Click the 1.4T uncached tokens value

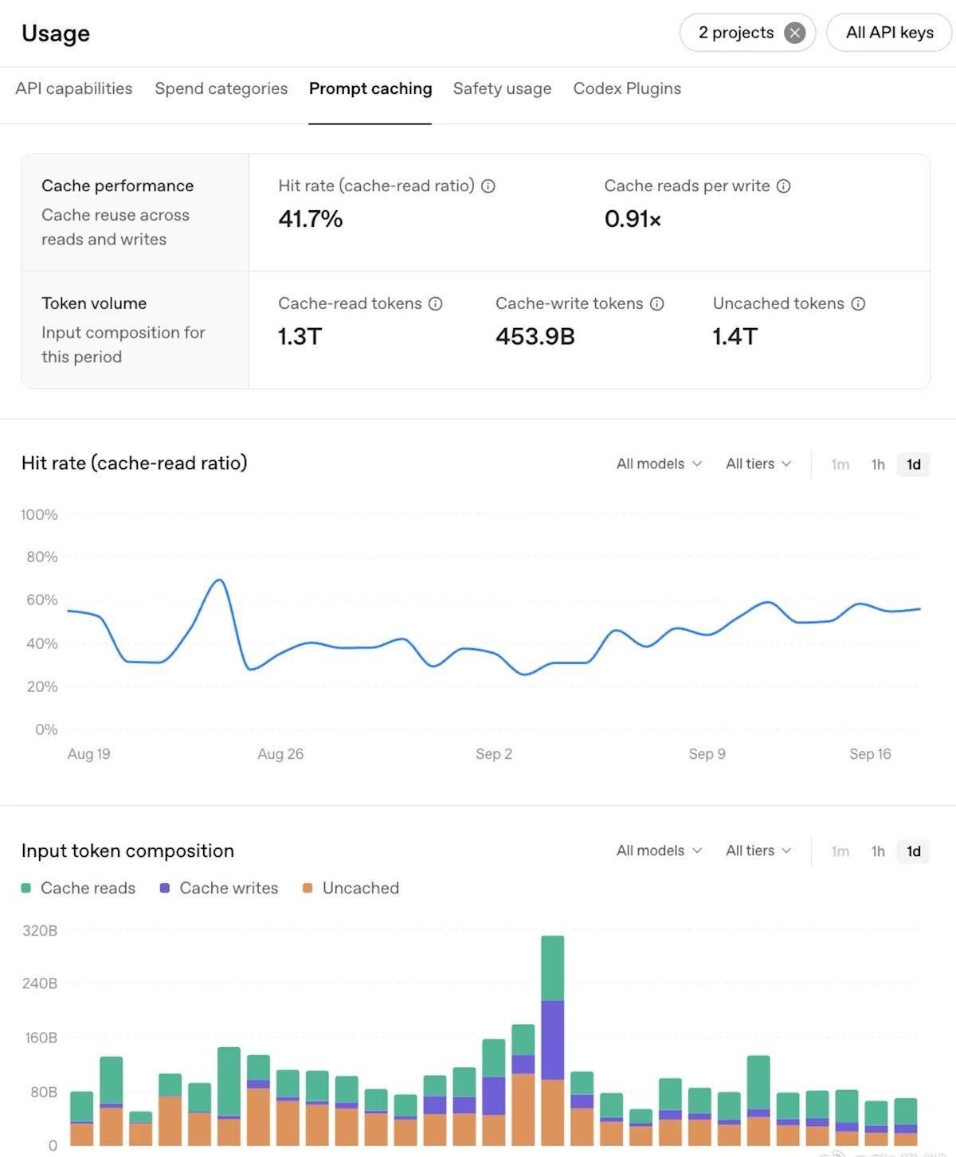[x=735, y=337]
